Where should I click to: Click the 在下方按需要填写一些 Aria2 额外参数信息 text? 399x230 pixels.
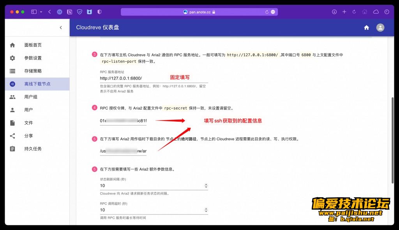click(x=138, y=169)
